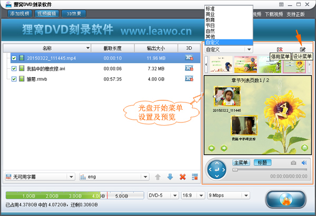Uncheck the 20150322_111445.mp4 checkbox
The height and width of the screenshot is (216, 316).
(14, 58)
